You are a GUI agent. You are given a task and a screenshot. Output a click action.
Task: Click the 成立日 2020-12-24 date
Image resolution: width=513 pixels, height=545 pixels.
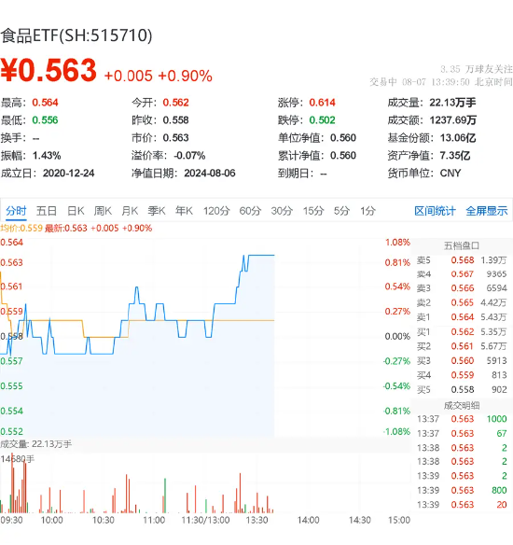(68, 173)
